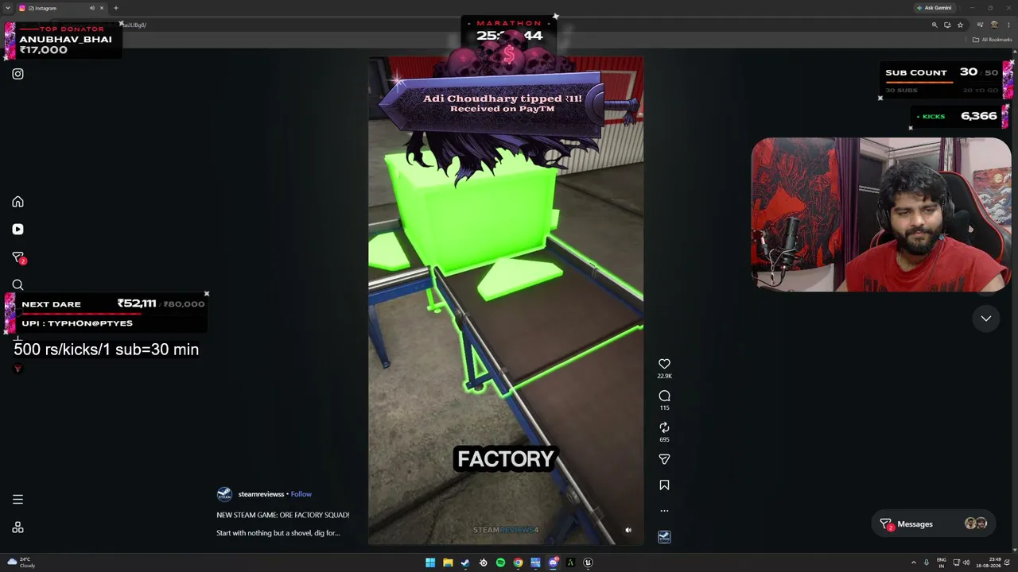Open the ENG IN language switcher
The height and width of the screenshot is (572, 1018).
click(x=942, y=562)
